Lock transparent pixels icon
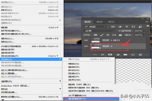 click(x=96, y=35)
